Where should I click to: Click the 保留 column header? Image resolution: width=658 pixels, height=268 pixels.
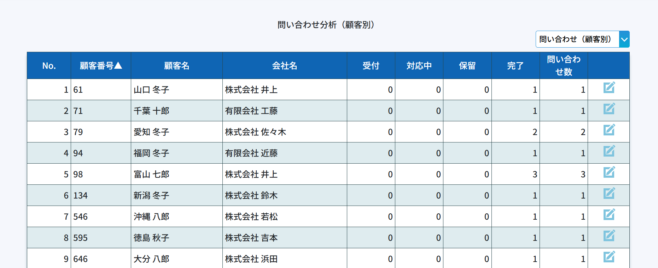[x=467, y=66]
